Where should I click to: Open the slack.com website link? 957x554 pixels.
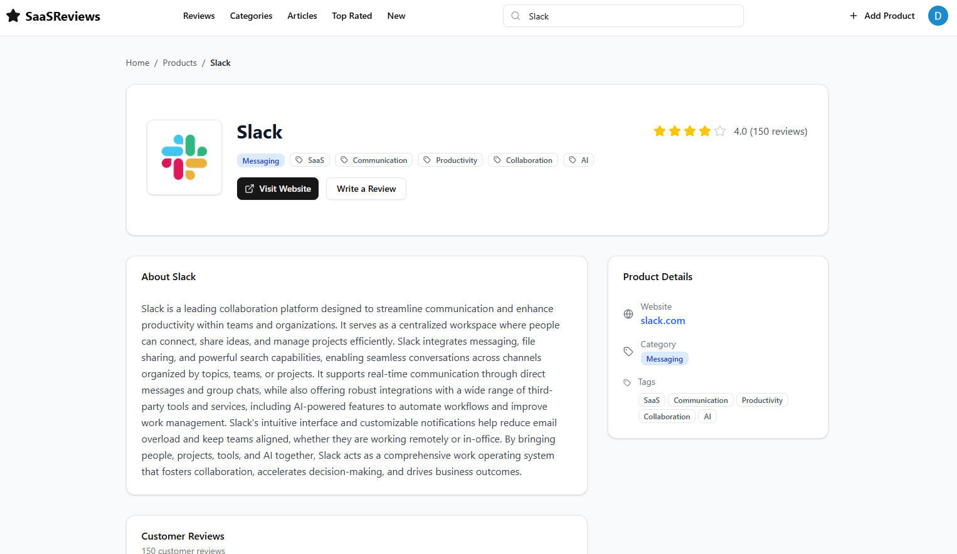pyautogui.click(x=663, y=320)
